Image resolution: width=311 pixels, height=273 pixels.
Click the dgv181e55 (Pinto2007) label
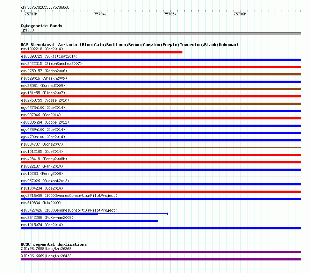pos(43,93)
